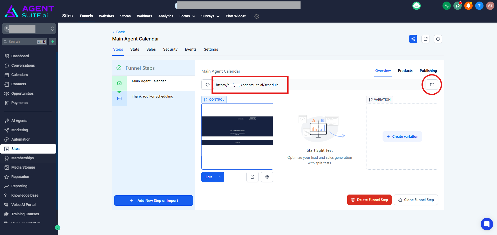Collapse the sidebar with green arrow
This screenshot has height=235, width=497.
click(58, 228)
